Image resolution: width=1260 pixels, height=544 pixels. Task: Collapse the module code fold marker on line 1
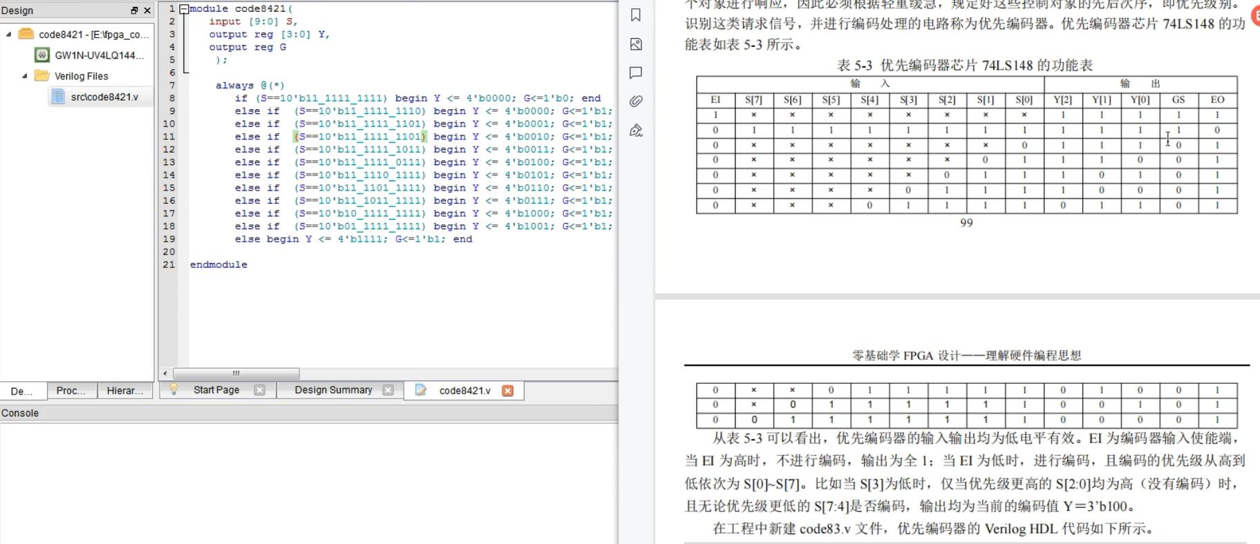[184, 9]
